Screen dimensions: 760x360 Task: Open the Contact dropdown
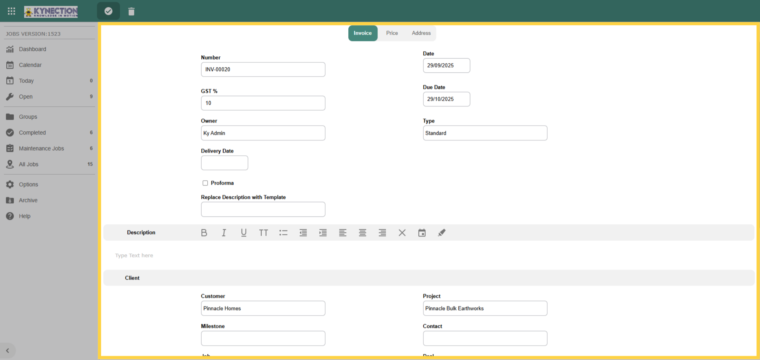point(485,338)
